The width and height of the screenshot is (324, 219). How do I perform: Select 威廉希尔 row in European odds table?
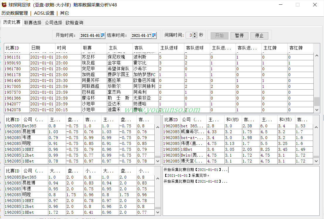pyautogui.click(x=238, y=132)
